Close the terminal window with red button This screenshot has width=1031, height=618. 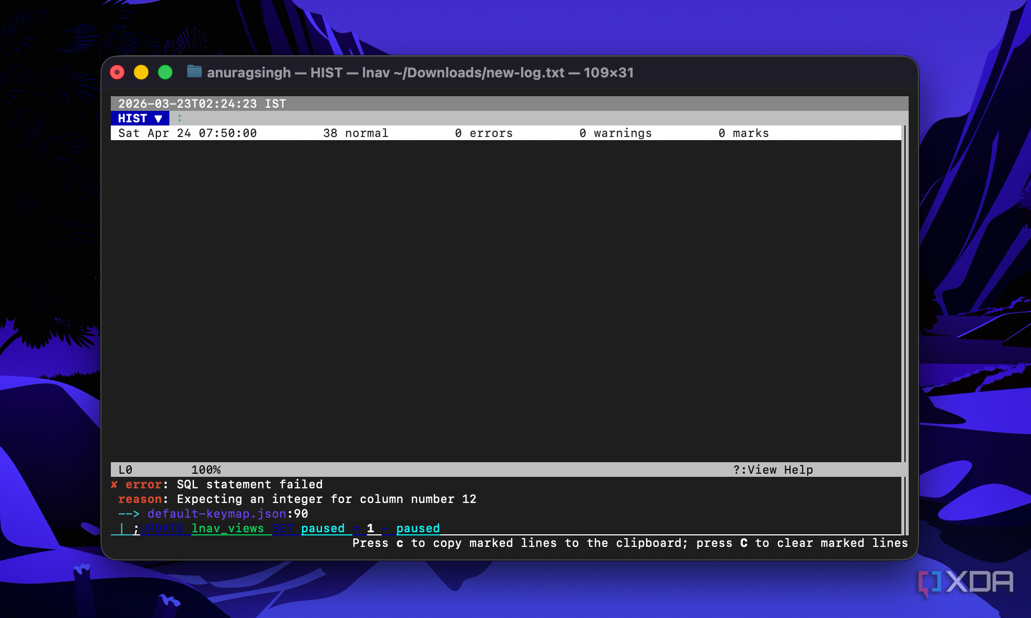[117, 72]
